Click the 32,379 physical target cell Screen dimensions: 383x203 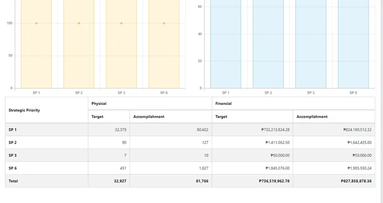click(x=109, y=130)
